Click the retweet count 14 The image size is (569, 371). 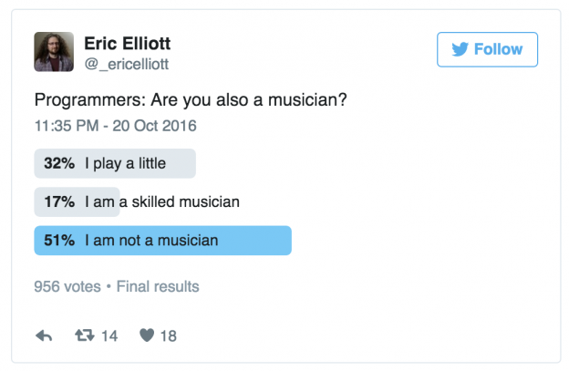tap(109, 335)
